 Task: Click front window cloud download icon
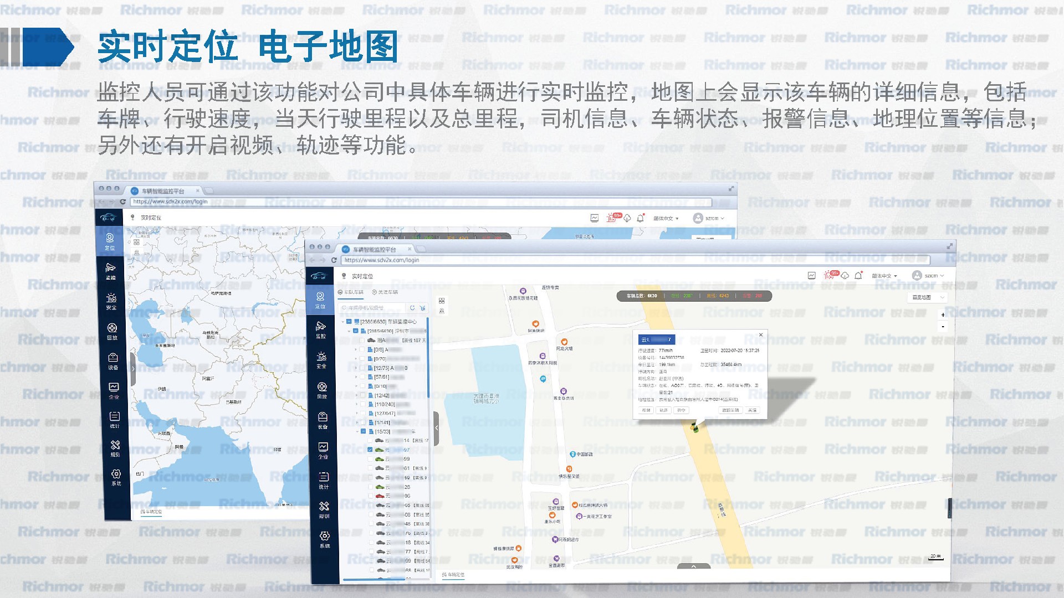pyautogui.click(x=845, y=275)
